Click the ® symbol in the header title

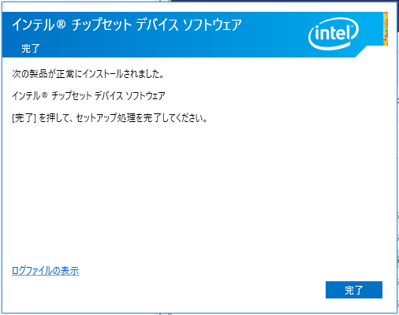point(61,24)
